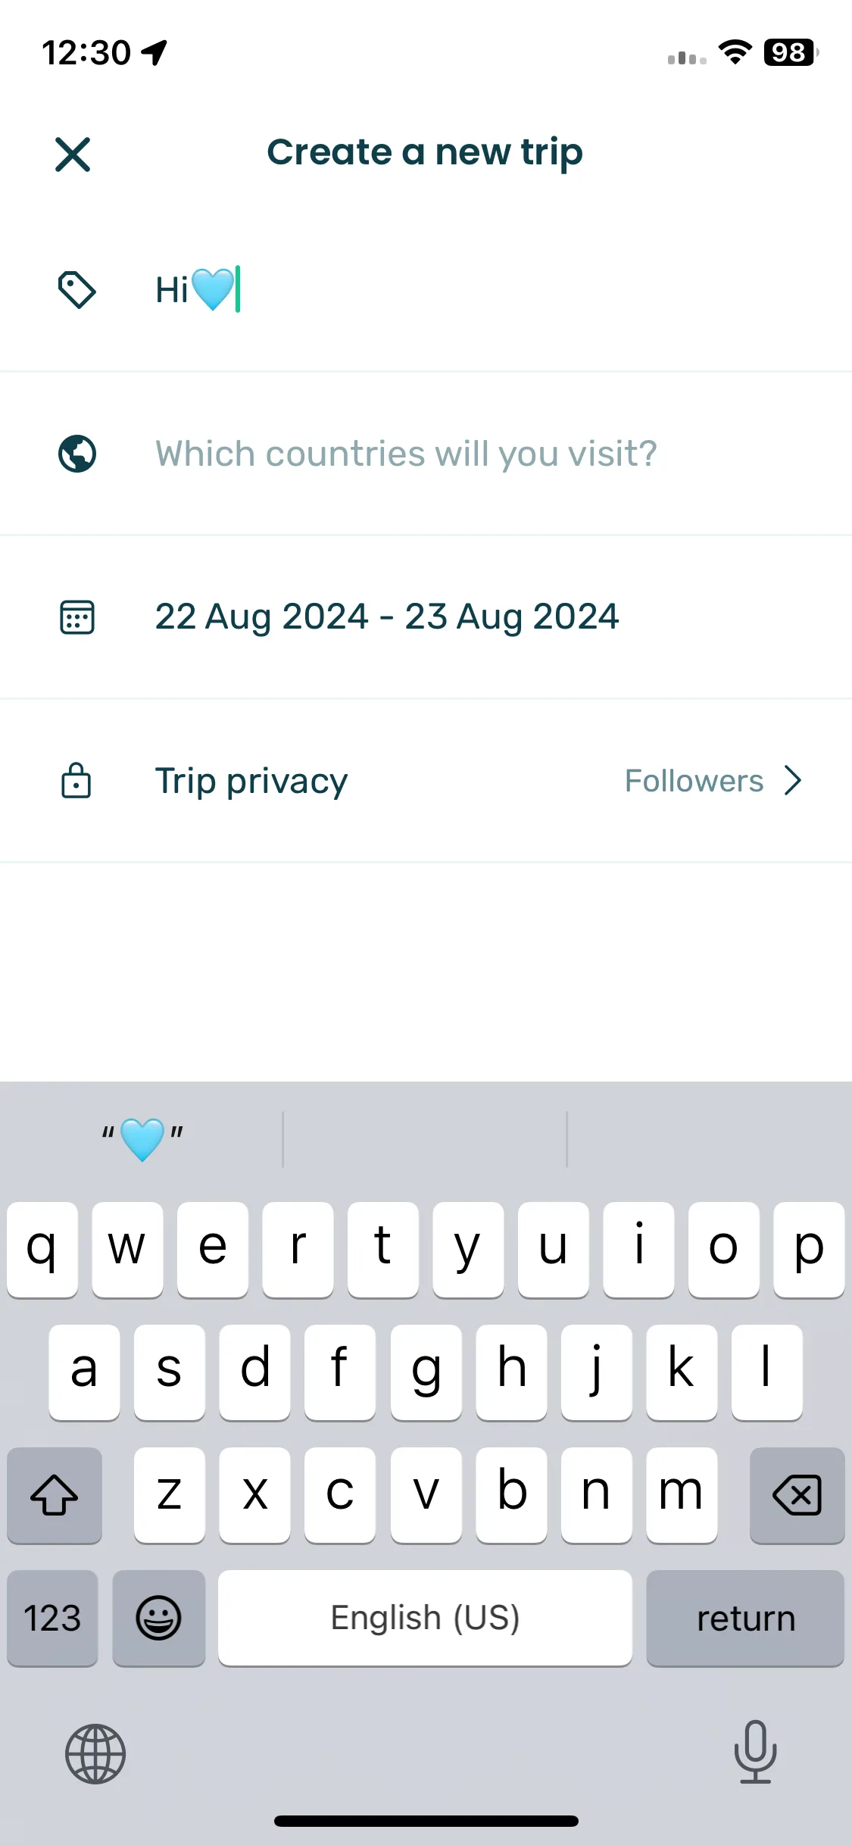Tap the globe countries icon

77,454
